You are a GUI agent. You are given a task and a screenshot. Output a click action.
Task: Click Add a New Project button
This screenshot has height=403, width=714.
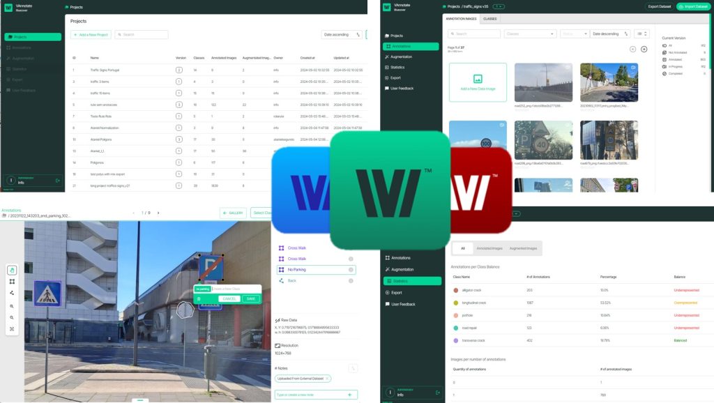(x=91, y=34)
